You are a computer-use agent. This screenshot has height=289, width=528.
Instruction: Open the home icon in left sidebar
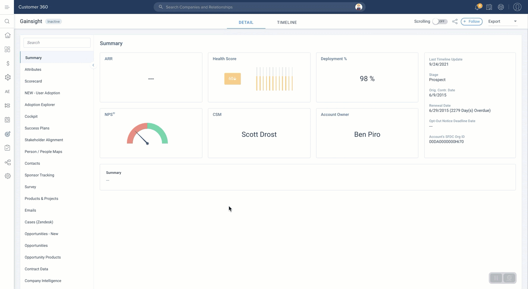tap(7, 36)
